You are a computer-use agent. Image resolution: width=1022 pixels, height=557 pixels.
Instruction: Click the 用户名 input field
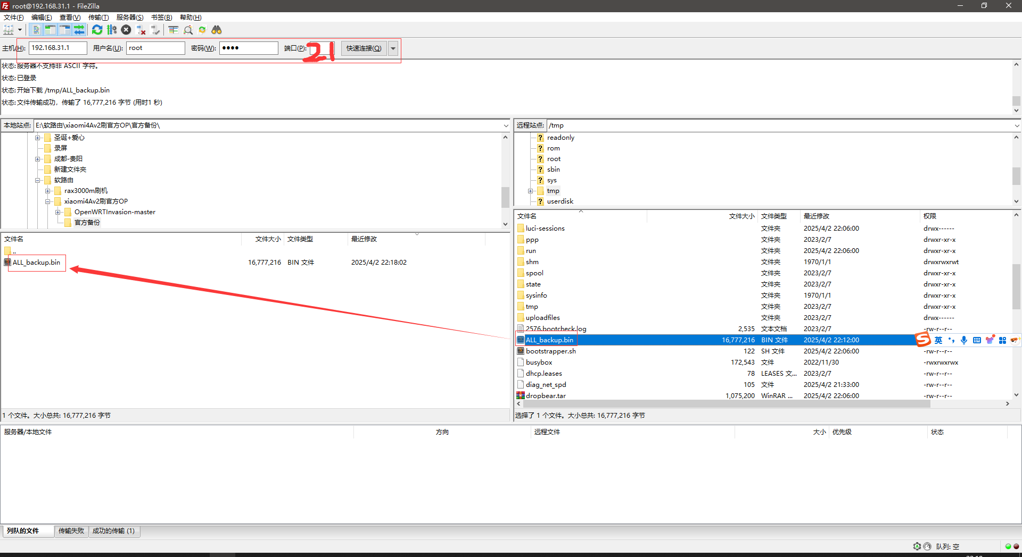(x=155, y=48)
